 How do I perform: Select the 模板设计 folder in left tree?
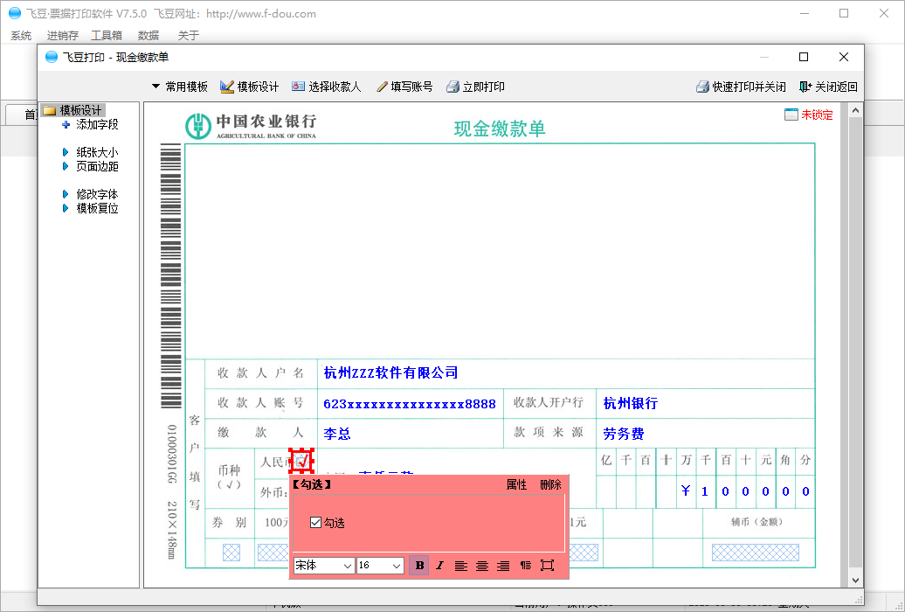[x=74, y=110]
